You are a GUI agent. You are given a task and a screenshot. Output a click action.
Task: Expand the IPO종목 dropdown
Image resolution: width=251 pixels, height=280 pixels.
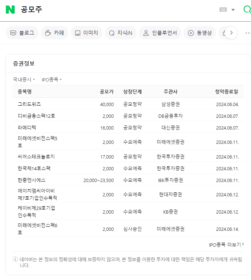pyautogui.click(x=52, y=80)
